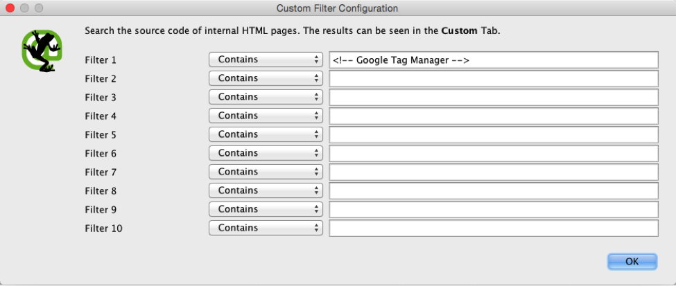676x286 pixels.
Task: Open the Filter 10 Contains dropdown
Action: [266, 228]
